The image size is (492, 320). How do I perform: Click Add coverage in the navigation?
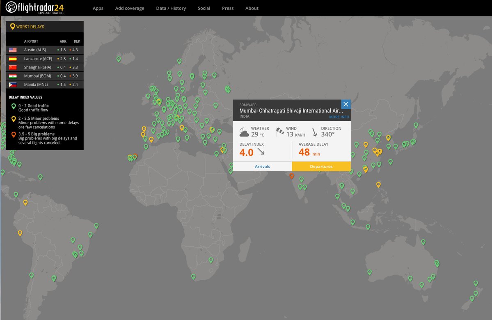coord(130,8)
